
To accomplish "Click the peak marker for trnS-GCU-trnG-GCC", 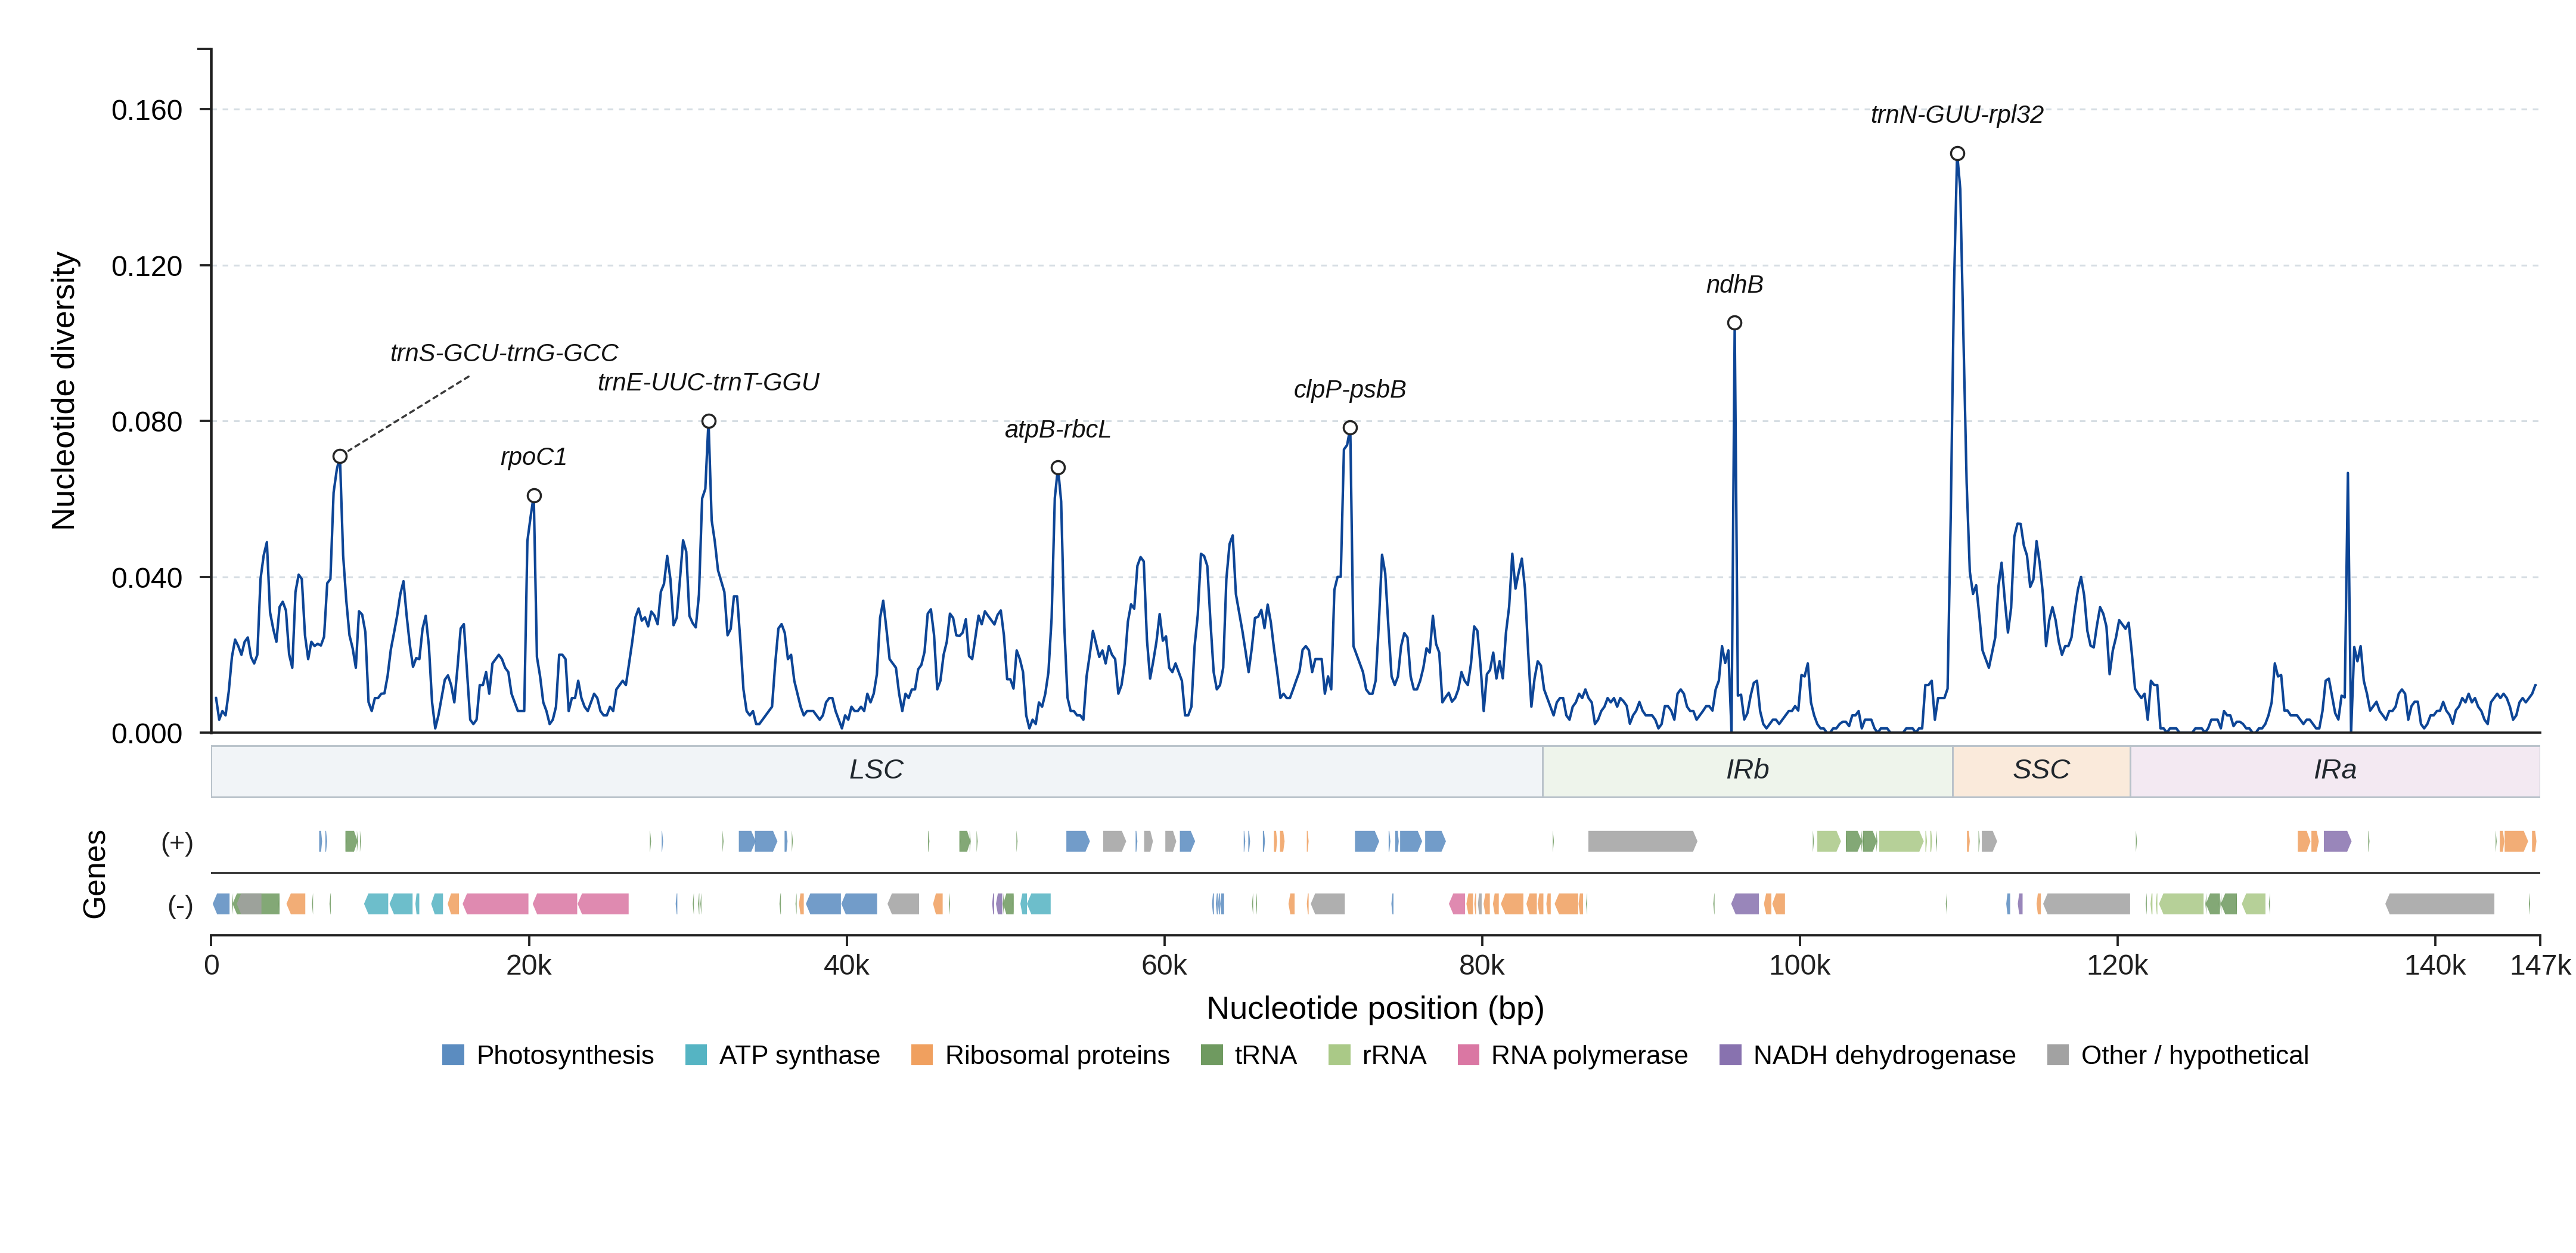I will tap(340, 457).
